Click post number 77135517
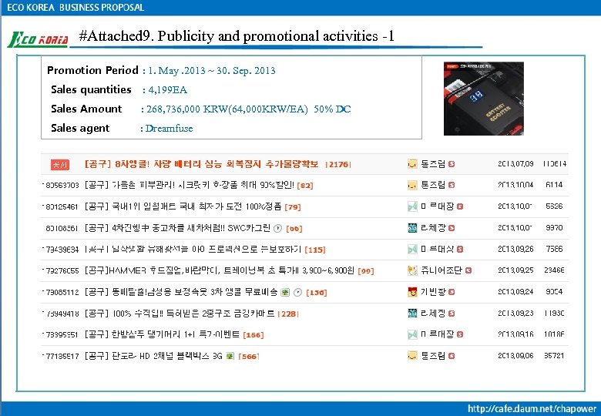Screen dimensions: 601x416 [x=62, y=356]
